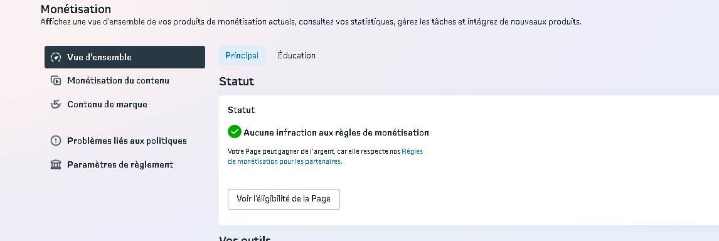Click the Monétisation page title
This screenshot has width=719, height=241.
tap(76, 9)
